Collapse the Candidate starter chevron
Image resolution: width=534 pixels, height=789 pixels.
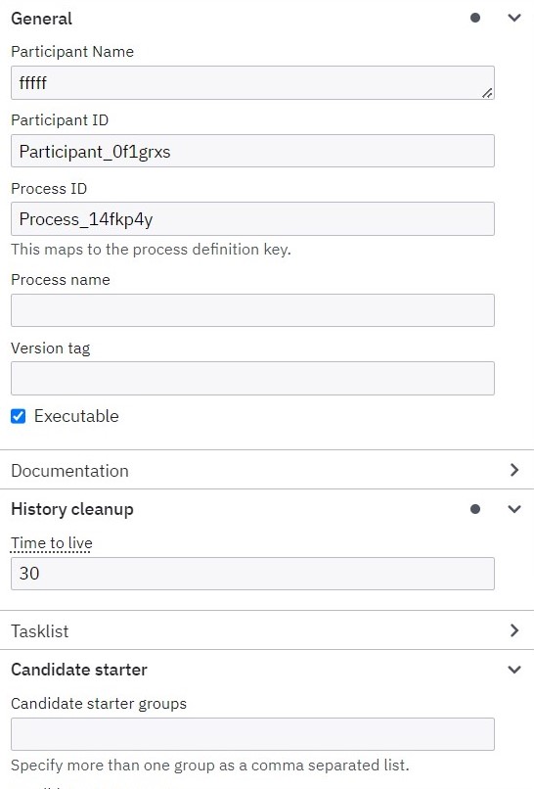[513, 670]
